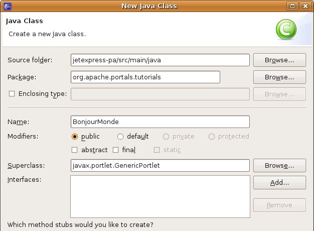The width and height of the screenshot is (314, 231).
Task: Select the public modifier radio button
Action: click(x=75, y=137)
